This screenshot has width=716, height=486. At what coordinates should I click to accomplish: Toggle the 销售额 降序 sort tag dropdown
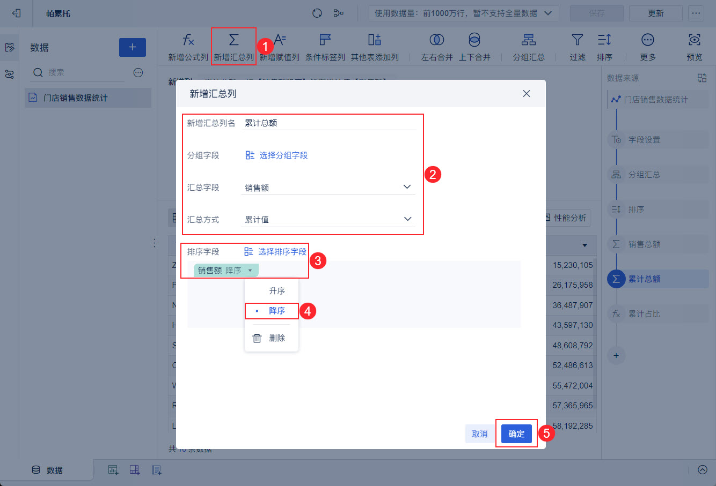click(x=226, y=271)
